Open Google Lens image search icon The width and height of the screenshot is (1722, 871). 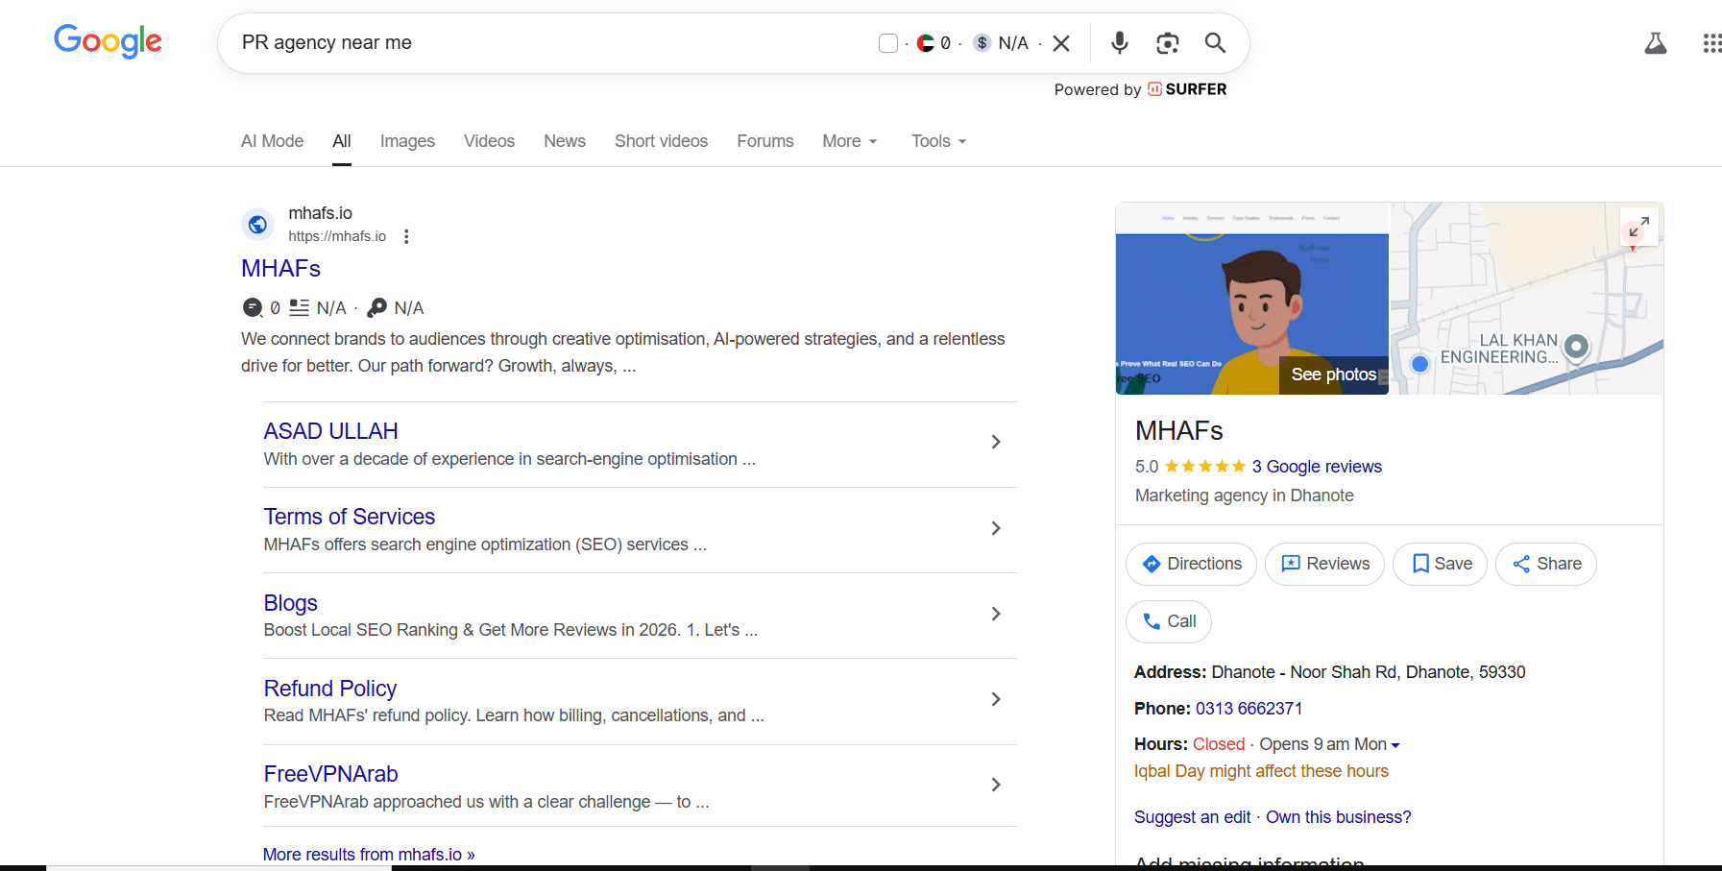[x=1167, y=43]
